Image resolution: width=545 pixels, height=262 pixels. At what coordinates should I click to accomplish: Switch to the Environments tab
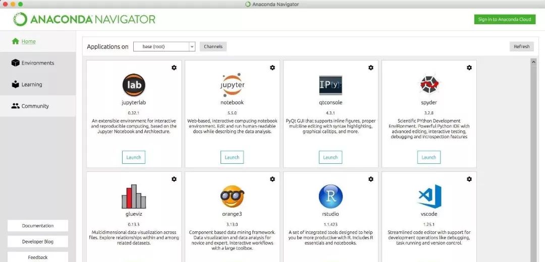point(38,63)
